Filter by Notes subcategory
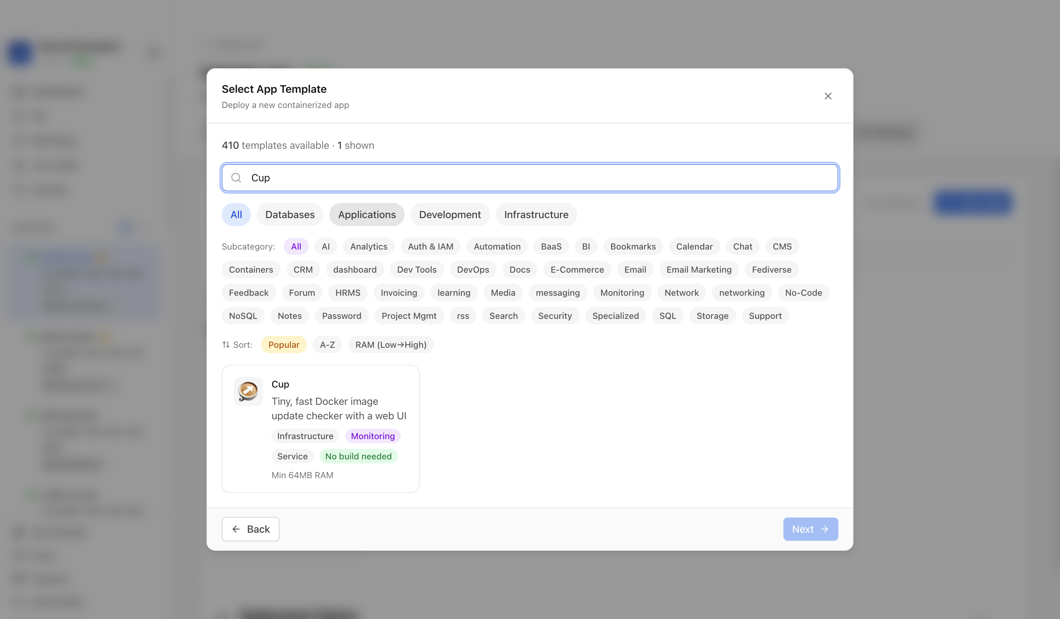 tap(290, 316)
